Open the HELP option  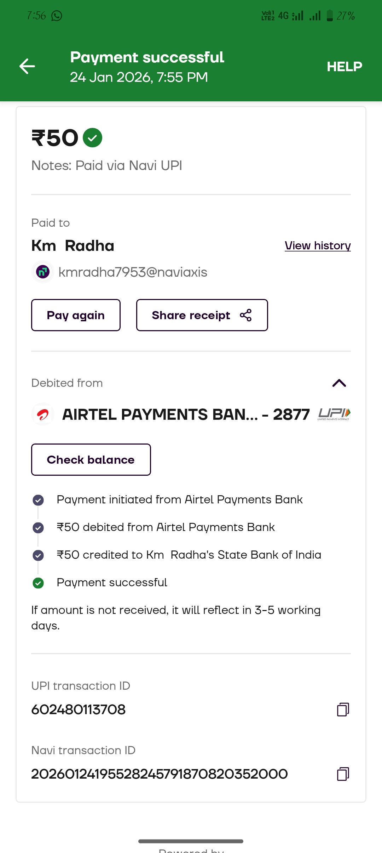344,67
